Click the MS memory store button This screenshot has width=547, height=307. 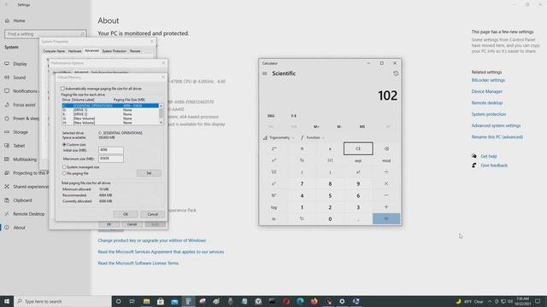pos(362,126)
